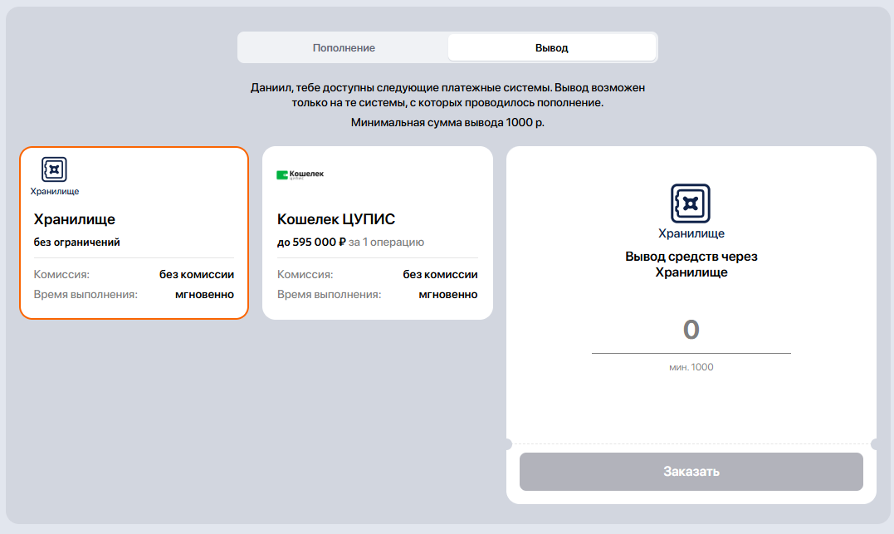Click the message about available payment systems

click(x=447, y=95)
